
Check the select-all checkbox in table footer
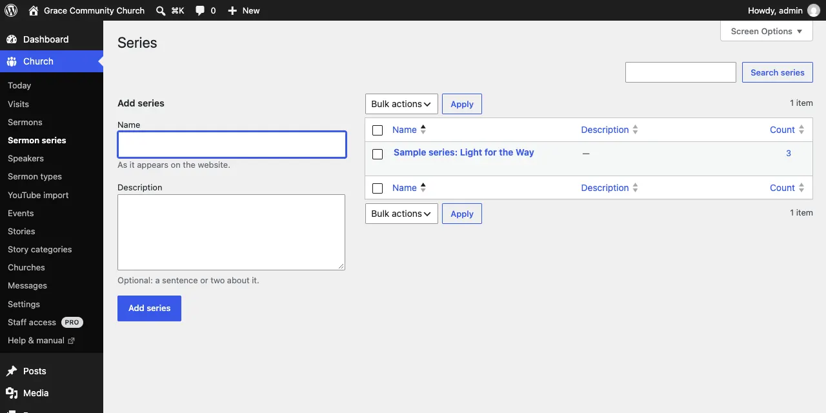coord(378,188)
